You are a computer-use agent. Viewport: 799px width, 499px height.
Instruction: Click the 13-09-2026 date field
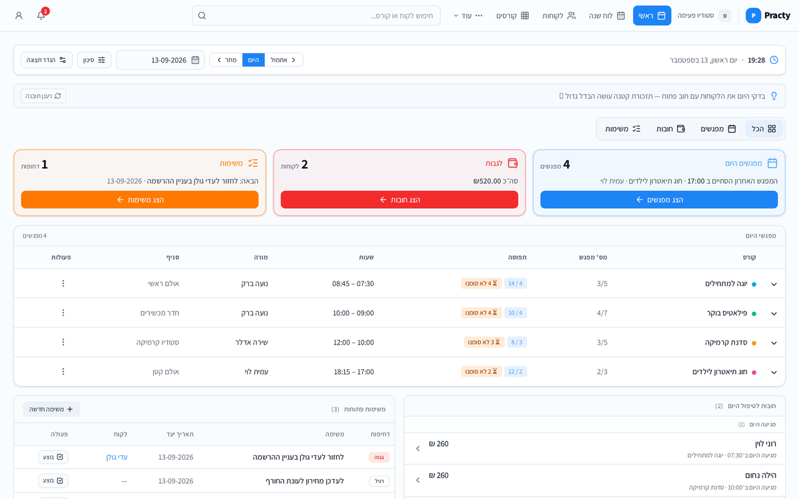pyautogui.click(x=160, y=60)
